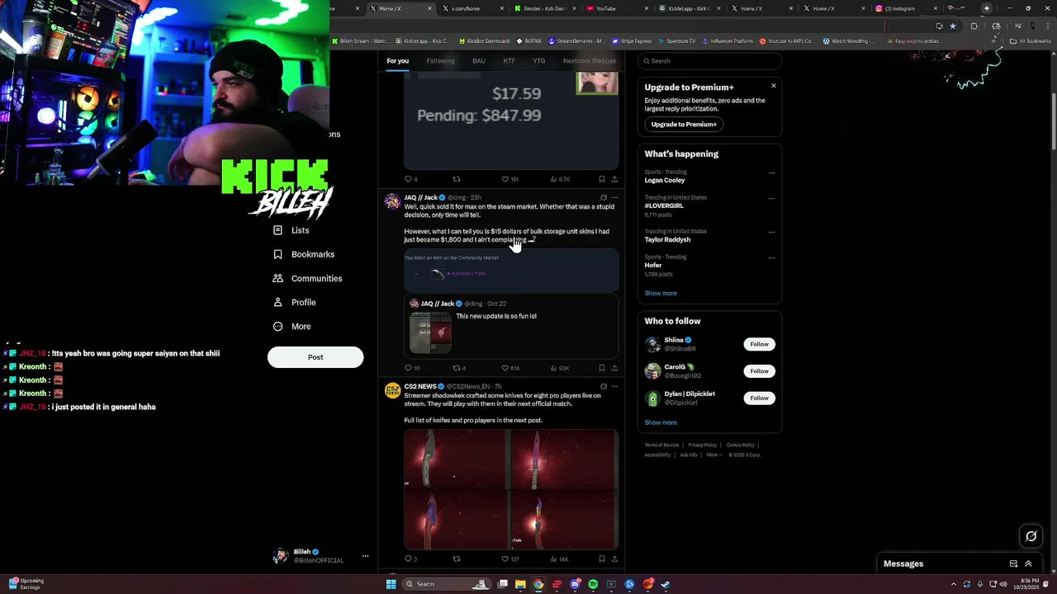This screenshot has width=1057, height=594.
Task: Open the Taylor Raddysh trend
Action: (x=709, y=236)
